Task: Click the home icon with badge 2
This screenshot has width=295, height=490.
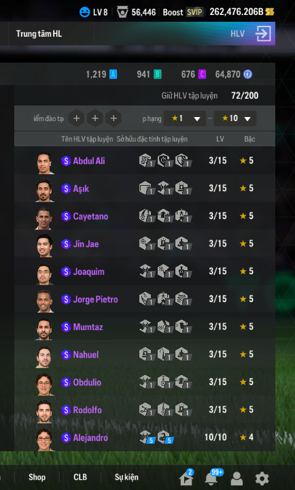Action: (x=186, y=478)
